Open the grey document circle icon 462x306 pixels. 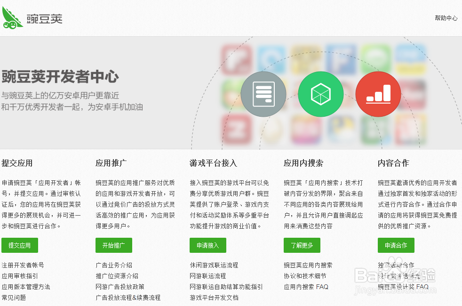tap(263, 94)
